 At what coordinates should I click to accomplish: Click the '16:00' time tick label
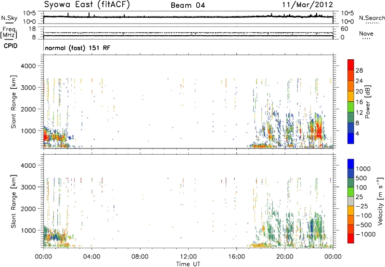(x=236, y=257)
